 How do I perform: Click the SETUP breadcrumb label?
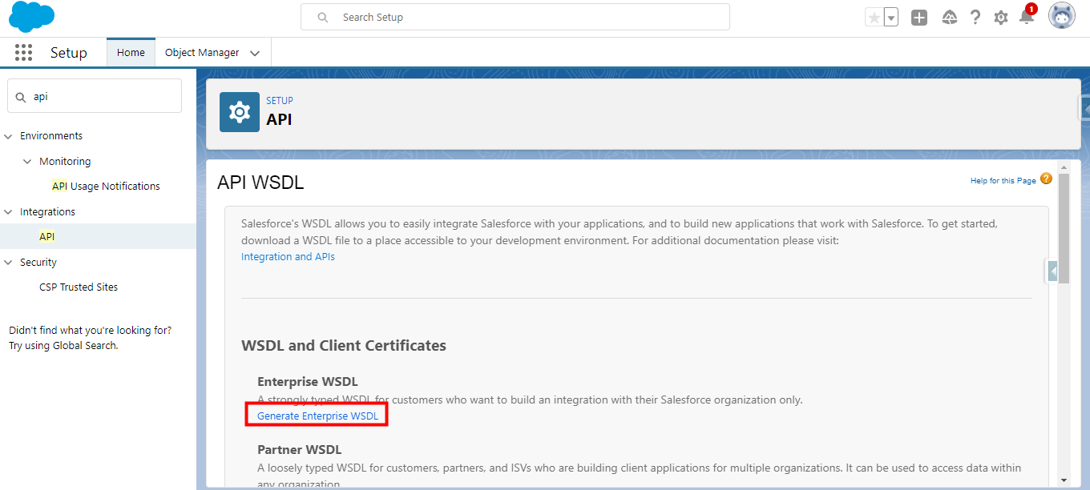[280, 101]
